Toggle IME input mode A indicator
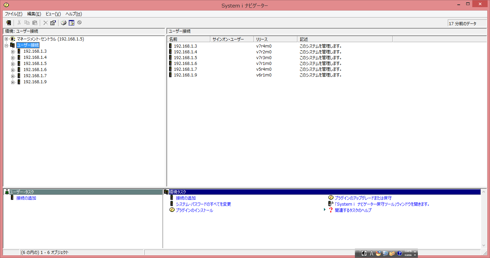Viewport: 490px width, 258px height. (372, 253)
